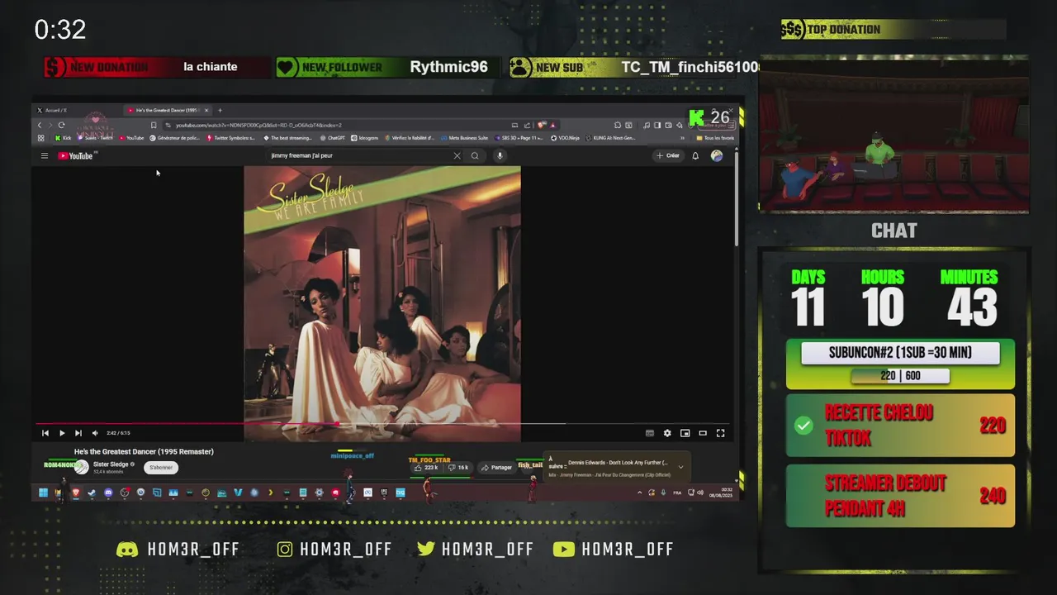The image size is (1057, 595).
Task: Clear the YouTube search box with X
Action: tap(457, 155)
